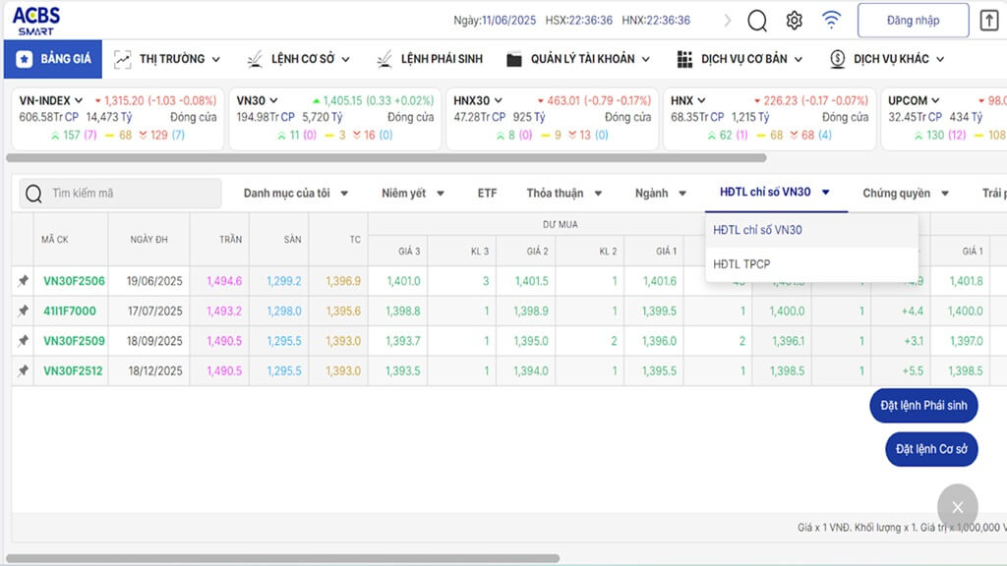Choose HĐTL chỉ số VN30 dropdown option
This screenshot has width=1007, height=566.
coord(811,230)
